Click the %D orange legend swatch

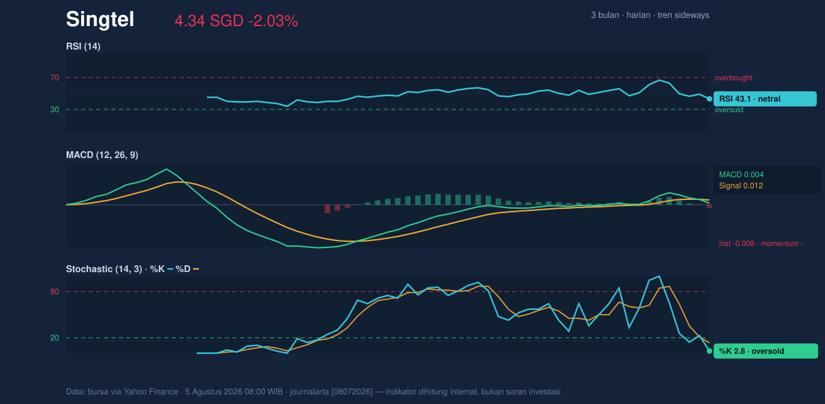click(x=196, y=269)
